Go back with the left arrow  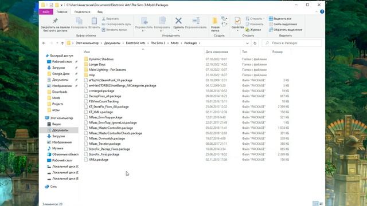click(x=44, y=43)
